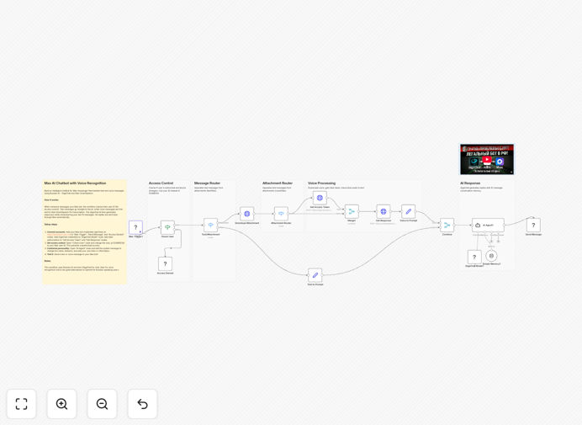Click the Message Router sticky heading
The height and width of the screenshot is (425, 582).
coord(207,183)
